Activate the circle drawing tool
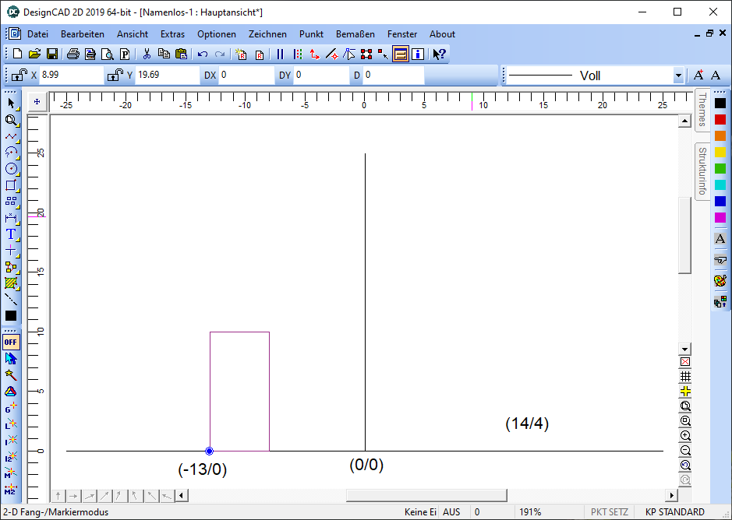The width and height of the screenshot is (732, 520). [10, 170]
